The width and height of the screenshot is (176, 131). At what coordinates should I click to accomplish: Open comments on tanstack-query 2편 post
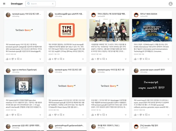pyautogui.click(x=61, y=115)
